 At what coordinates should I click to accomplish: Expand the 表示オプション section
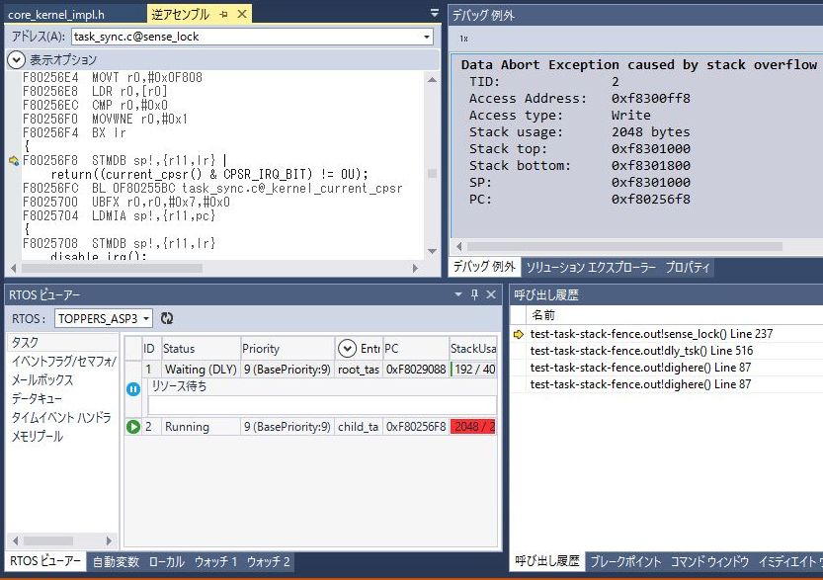[x=16, y=59]
